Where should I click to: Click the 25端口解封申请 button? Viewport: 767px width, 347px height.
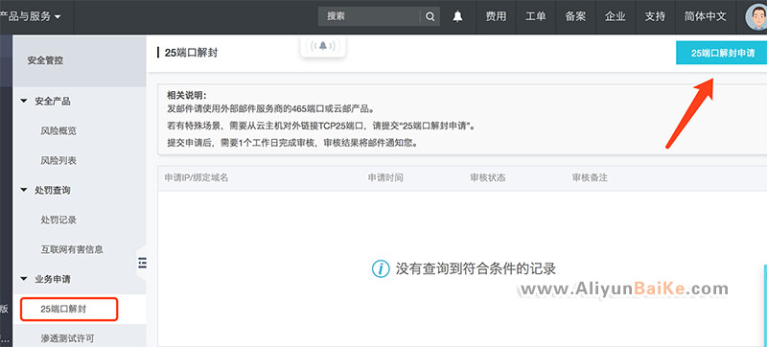722,53
